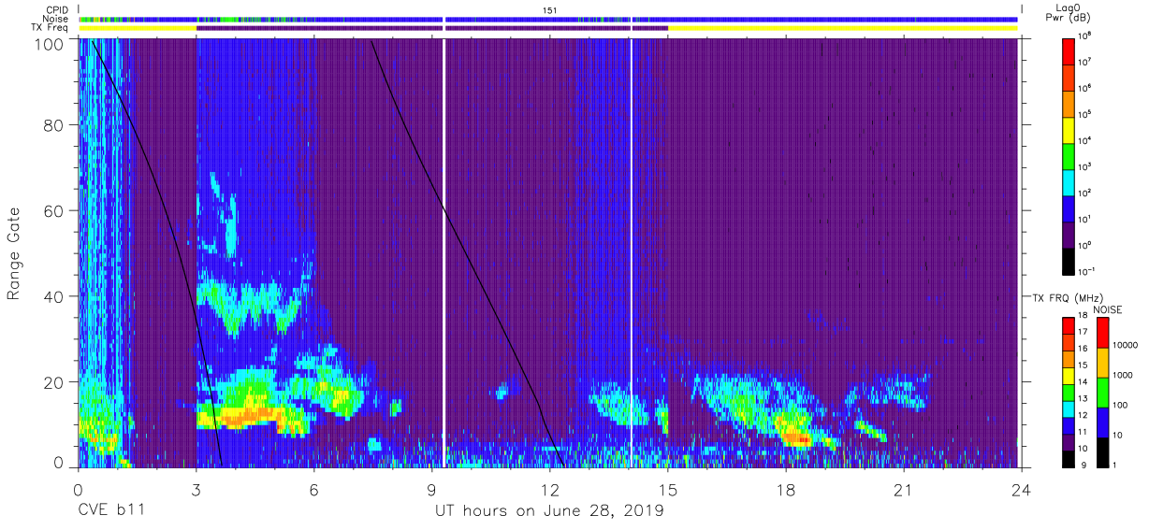
Task: Pick the green segment of NOISE colorbar
Action: 1101,392
